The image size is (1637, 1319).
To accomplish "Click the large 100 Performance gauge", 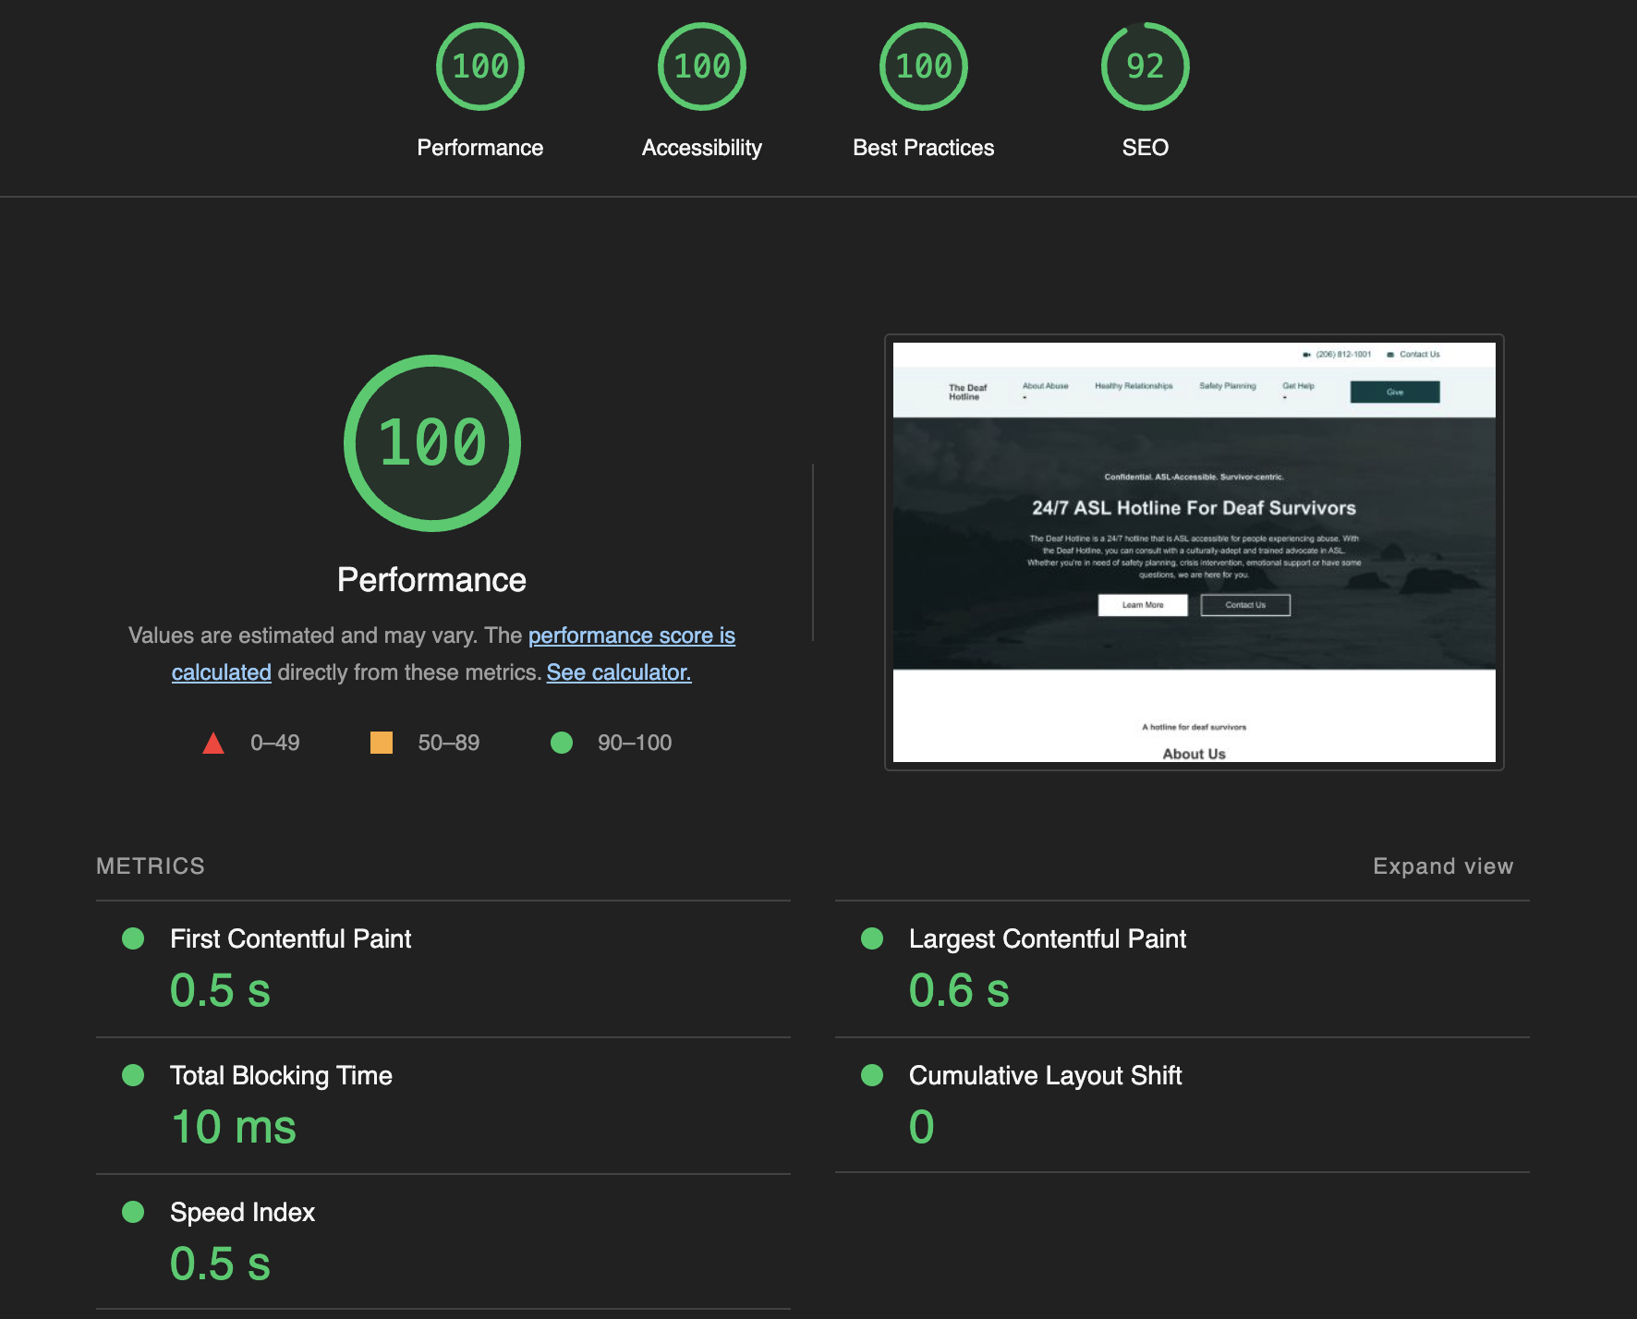I will tap(432, 443).
